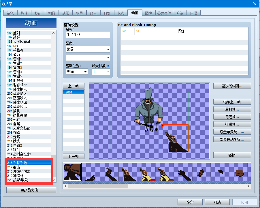Viewport: 260px width, 208px height.
Task: Click the 闪烁 column header
Action: coord(209,31)
